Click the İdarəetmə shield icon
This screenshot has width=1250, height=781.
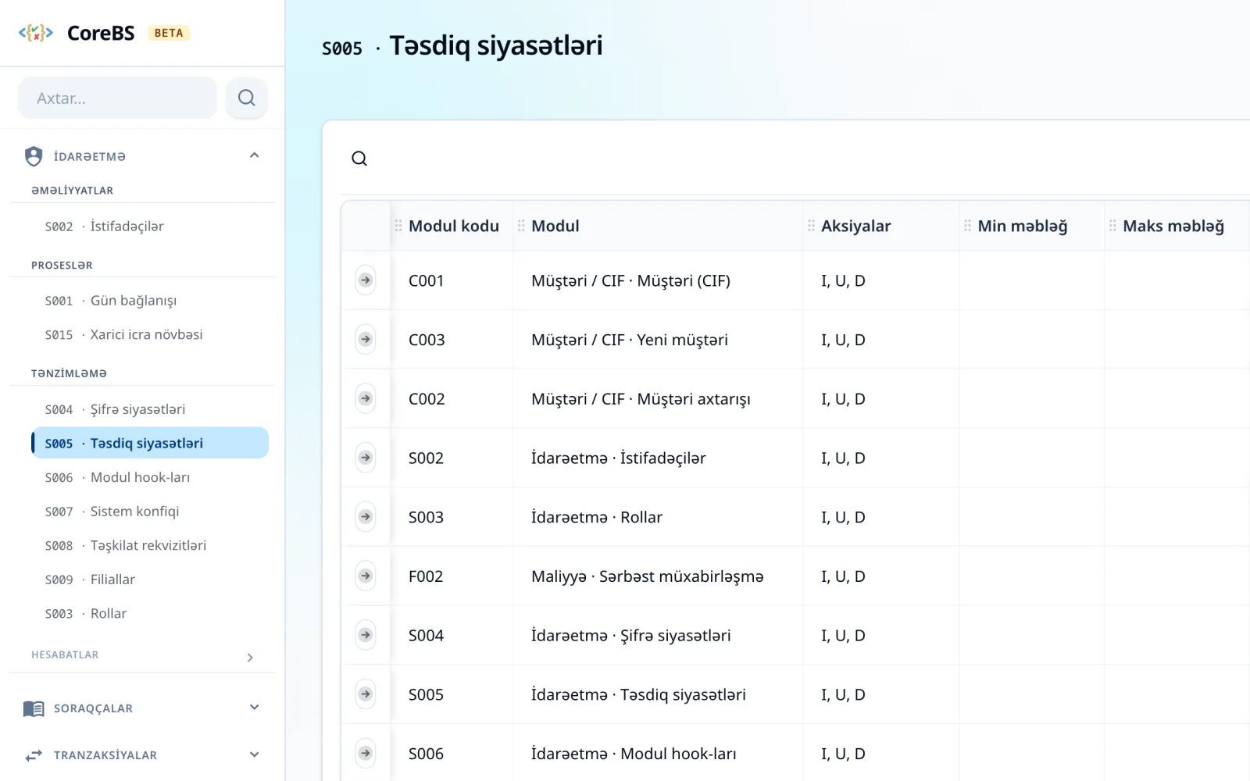[34, 156]
